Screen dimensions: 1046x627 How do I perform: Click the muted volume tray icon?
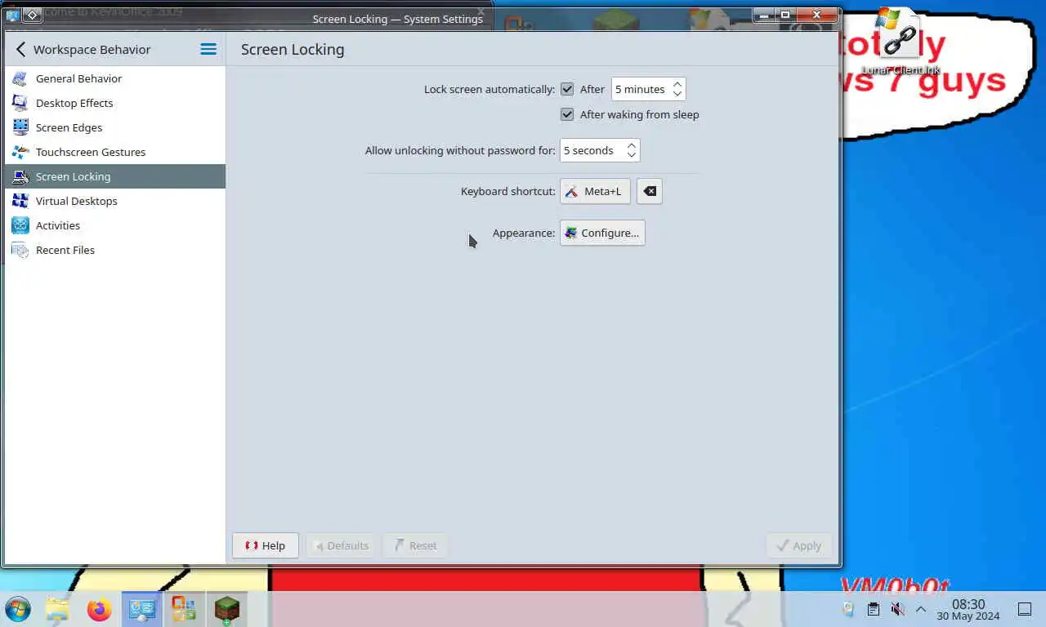(x=897, y=609)
